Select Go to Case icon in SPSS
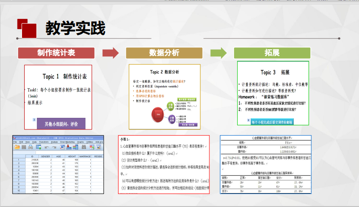This screenshot has height=207, width=359. [x=62, y=147]
